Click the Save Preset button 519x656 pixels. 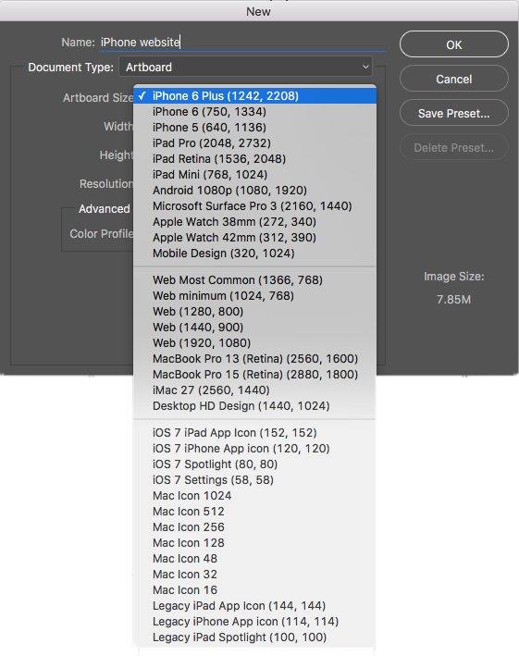[453, 113]
